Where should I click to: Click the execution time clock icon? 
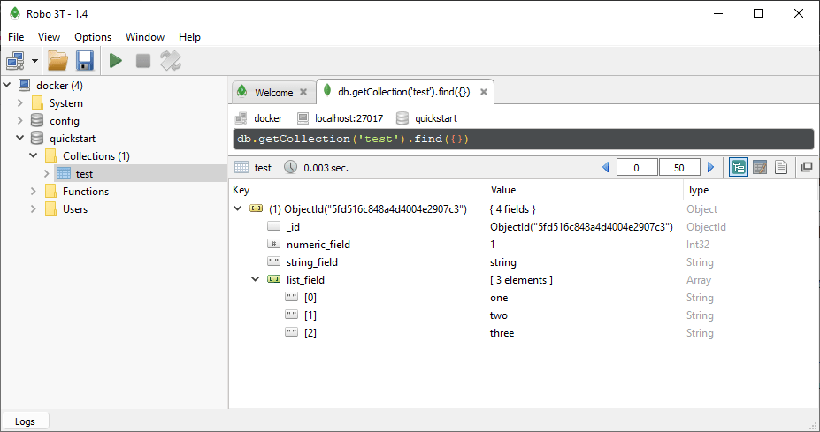click(x=290, y=167)
